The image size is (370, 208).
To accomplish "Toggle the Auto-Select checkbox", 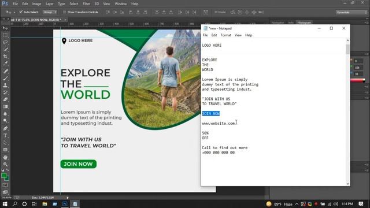I will pyautogui.click(x=21, y=12).
